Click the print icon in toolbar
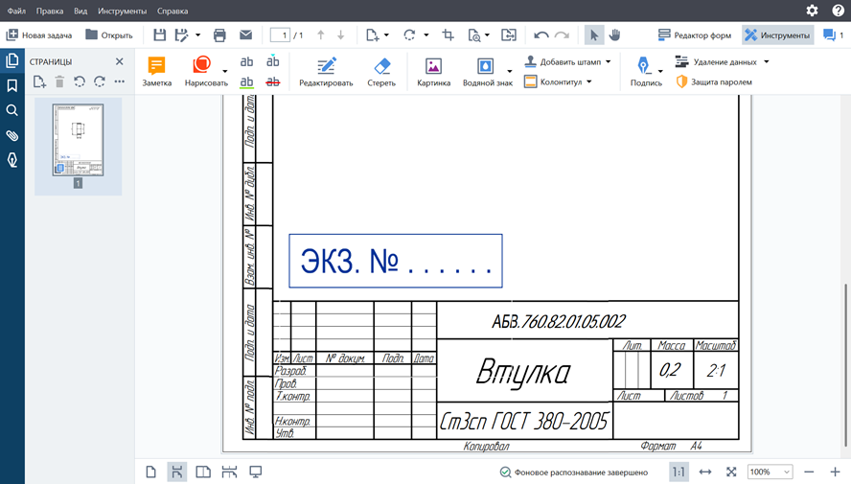 219,35
